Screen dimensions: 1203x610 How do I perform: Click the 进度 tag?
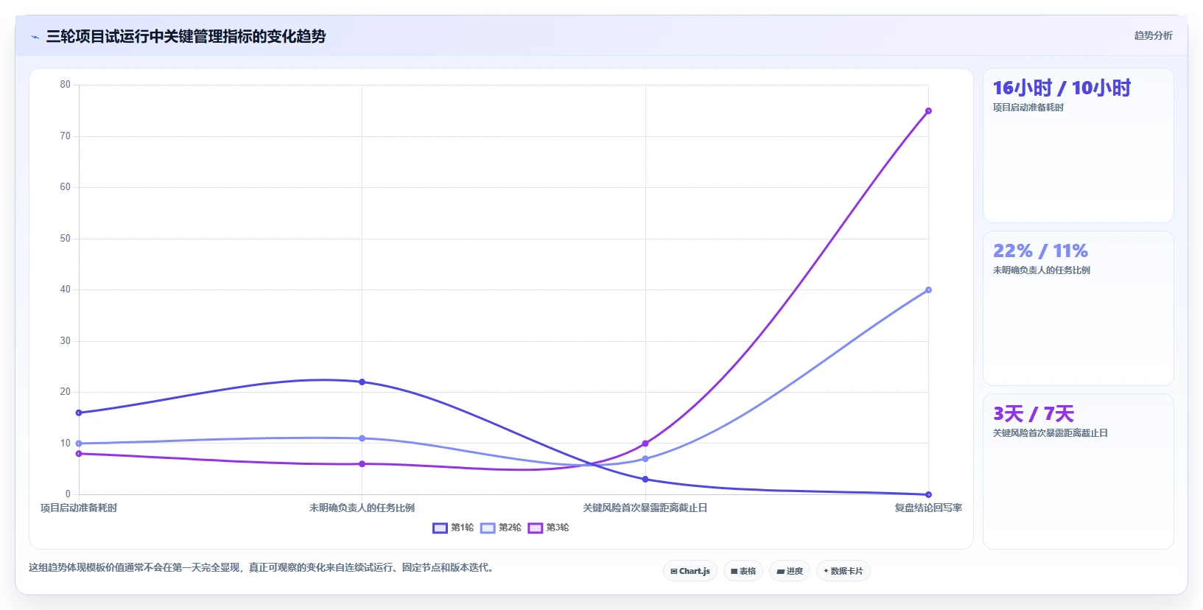click(790, 571)
